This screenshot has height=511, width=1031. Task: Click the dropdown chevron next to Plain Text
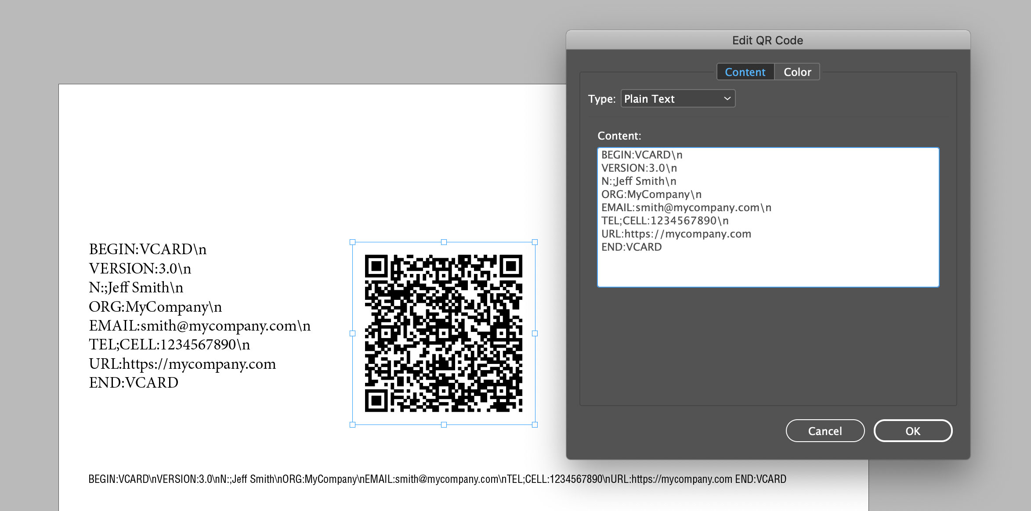click(x=727, y=99)
